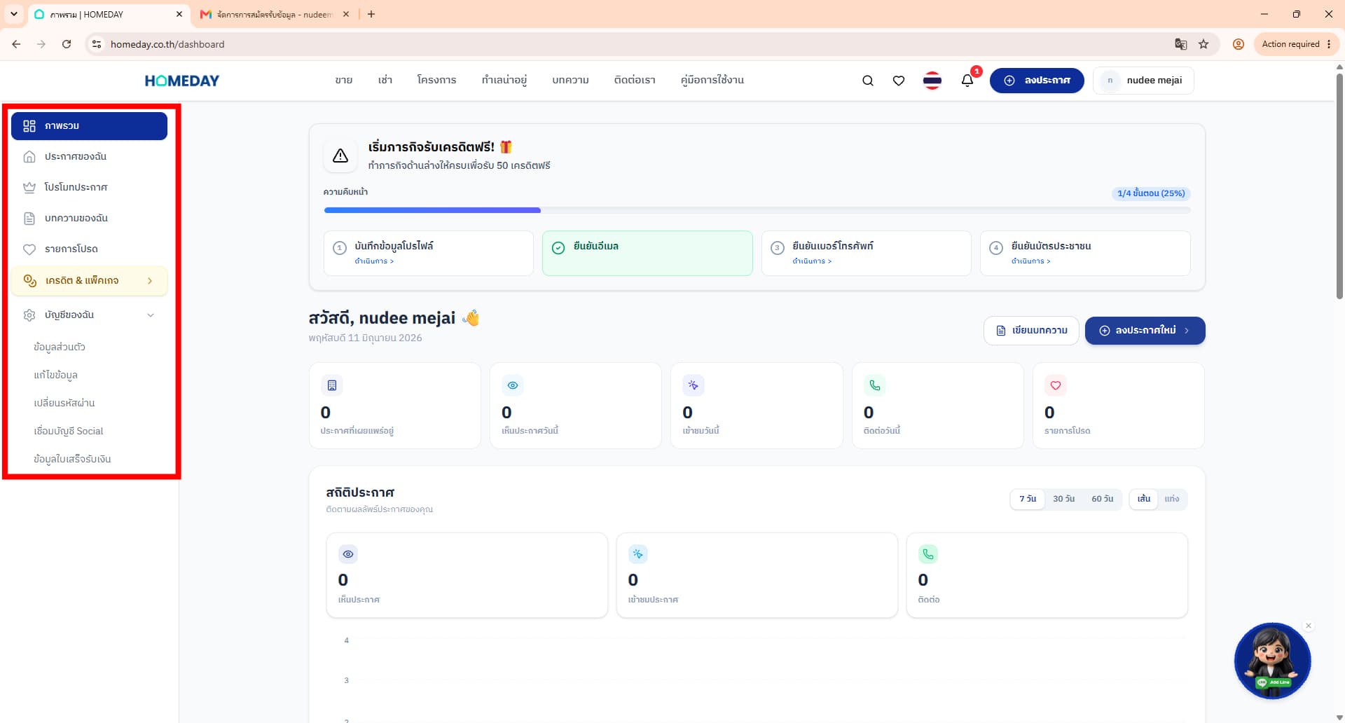Open เช่า in the top navigation
The image size is (1345, 723).
385,81
